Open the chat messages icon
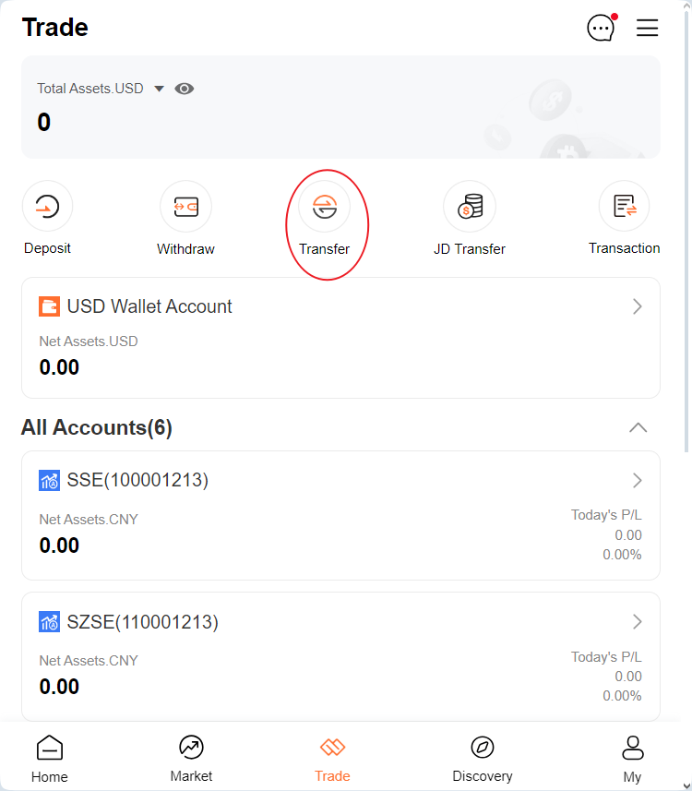 click(x=601, y=28)
